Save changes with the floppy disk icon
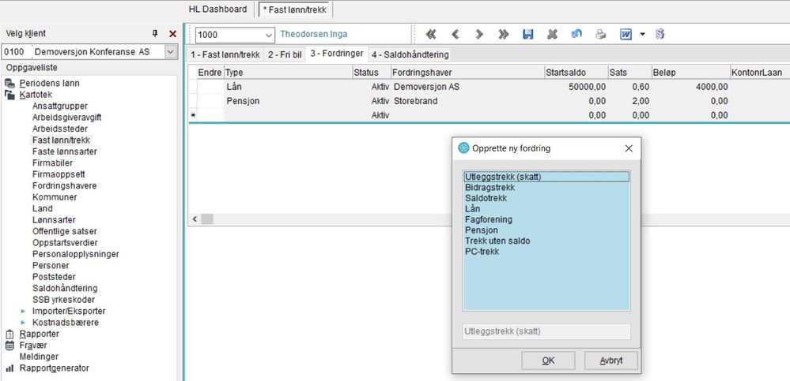This screenshot has width=790, height=381. pos(527,34)
